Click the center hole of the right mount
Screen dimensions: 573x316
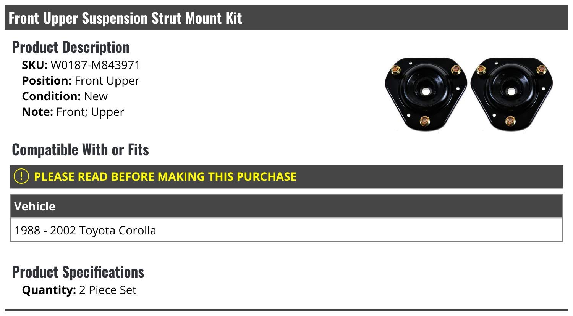point(511,91)
